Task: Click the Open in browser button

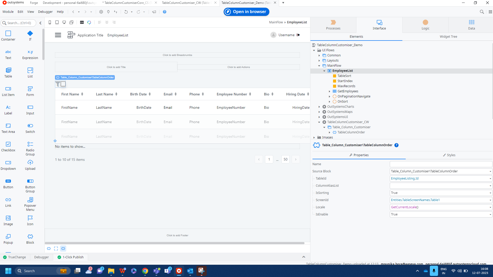Action: point(246,12)
